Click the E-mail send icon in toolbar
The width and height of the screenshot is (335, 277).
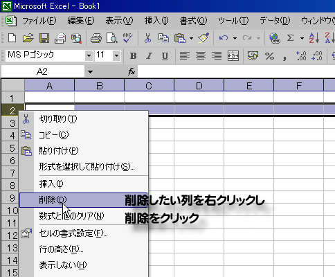60,38
